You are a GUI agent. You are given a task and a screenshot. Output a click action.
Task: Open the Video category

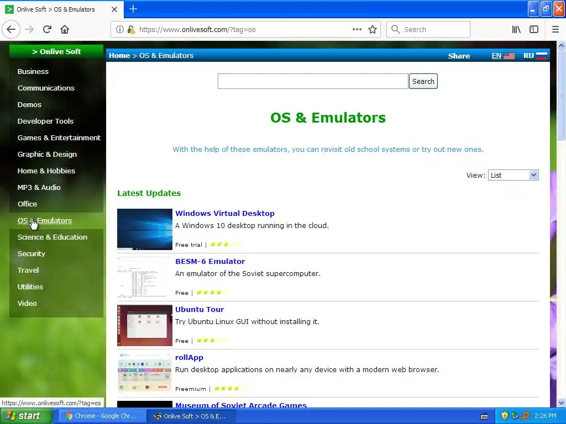pos(27,304)
